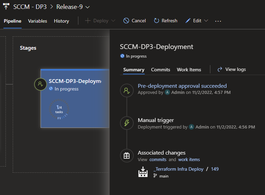Image resolution: width=265 pixels, height=195 pixels.
Task: Open the commits link under Associated changes
Action: pyautogui.click(x=158, y=159)
